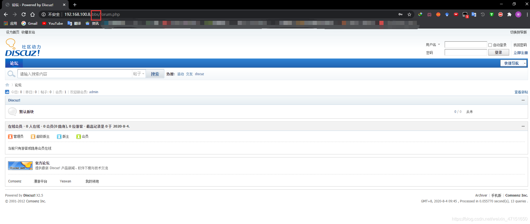Image resolution: width=530 pixels, height=224 pixels.
Task: Click the 登录 login button
Action: tap(499, 52)
